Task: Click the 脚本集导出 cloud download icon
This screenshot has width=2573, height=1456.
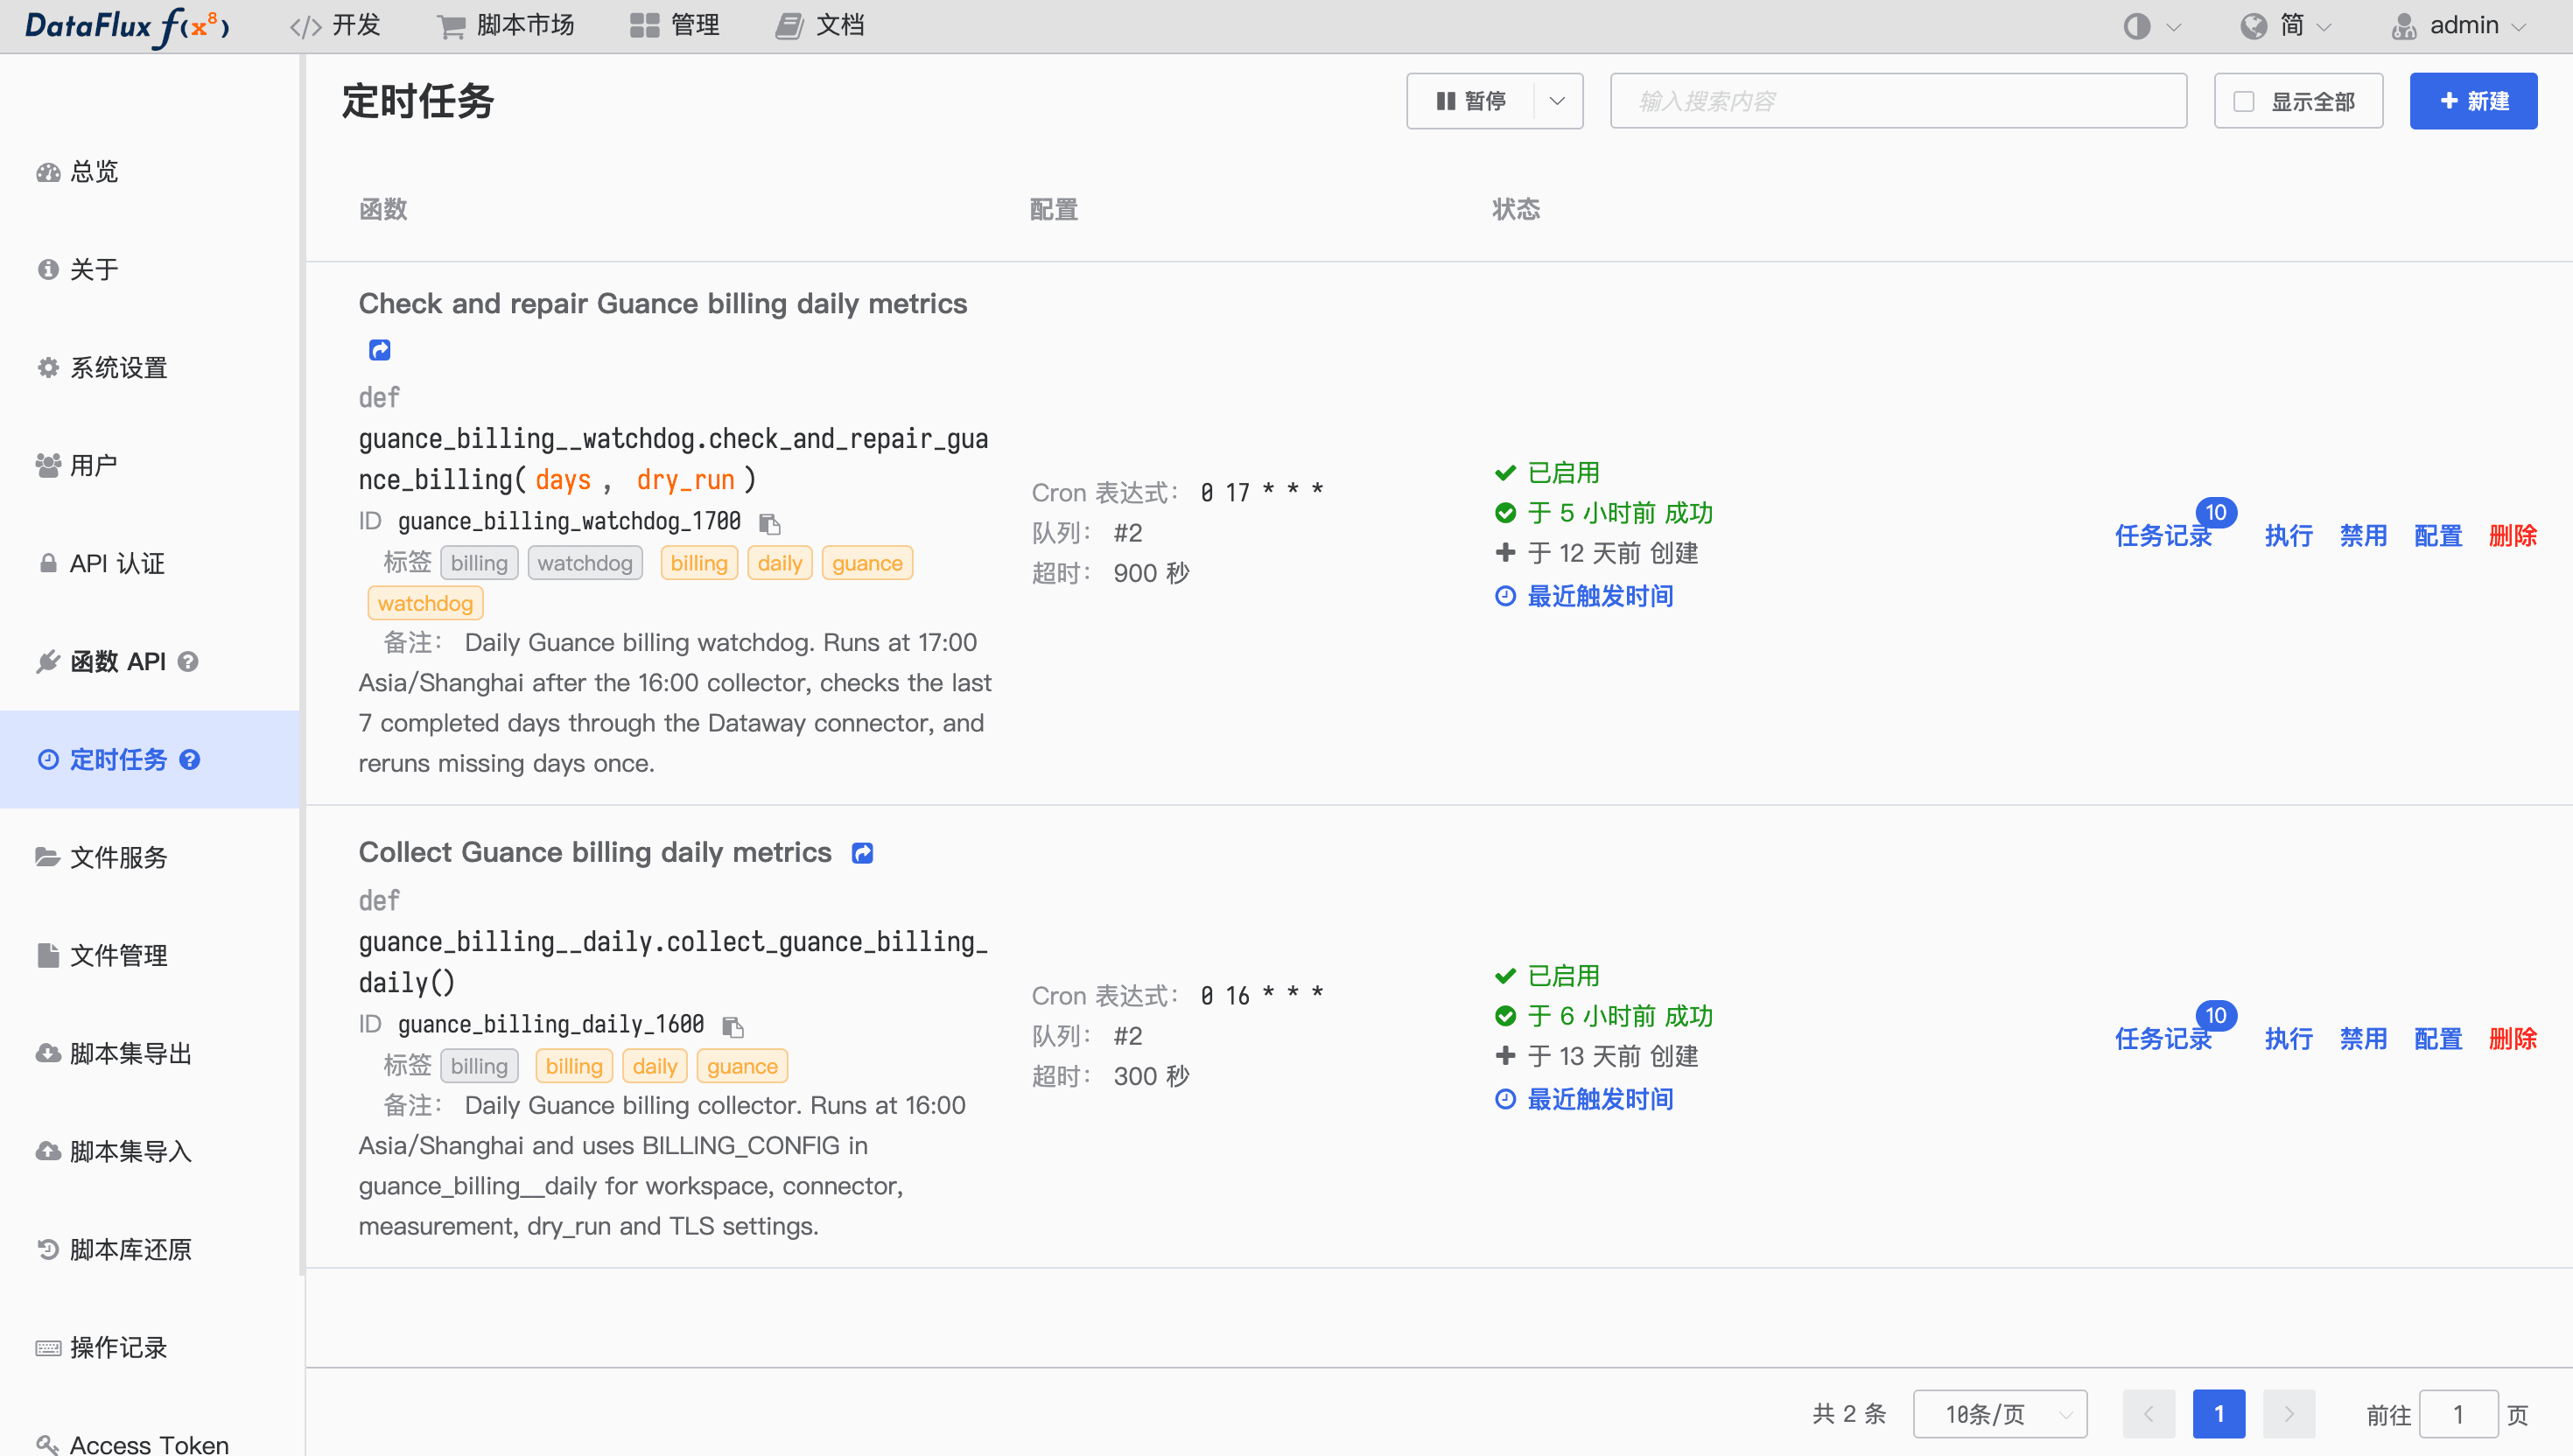Action: click(x=48, y=1054)
